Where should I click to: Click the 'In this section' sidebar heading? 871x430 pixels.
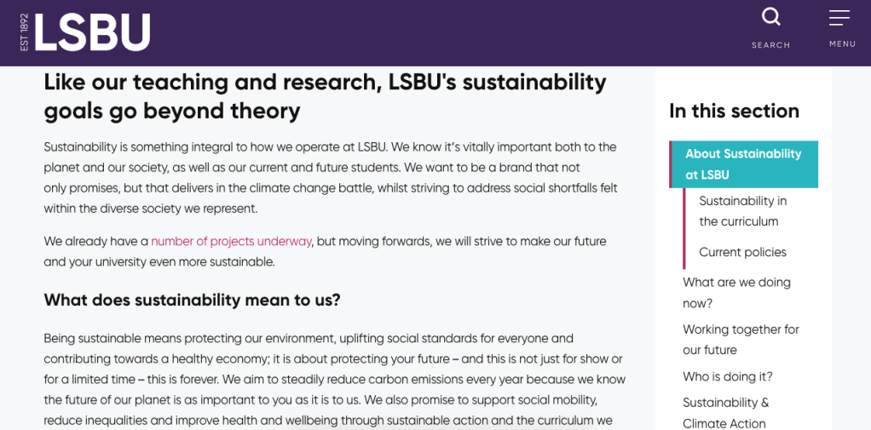tap(734, 111)
